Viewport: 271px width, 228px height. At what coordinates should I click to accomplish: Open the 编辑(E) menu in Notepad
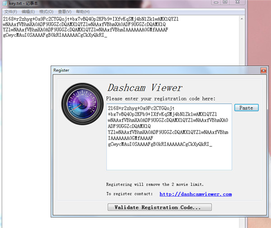(x=28, y=12)
